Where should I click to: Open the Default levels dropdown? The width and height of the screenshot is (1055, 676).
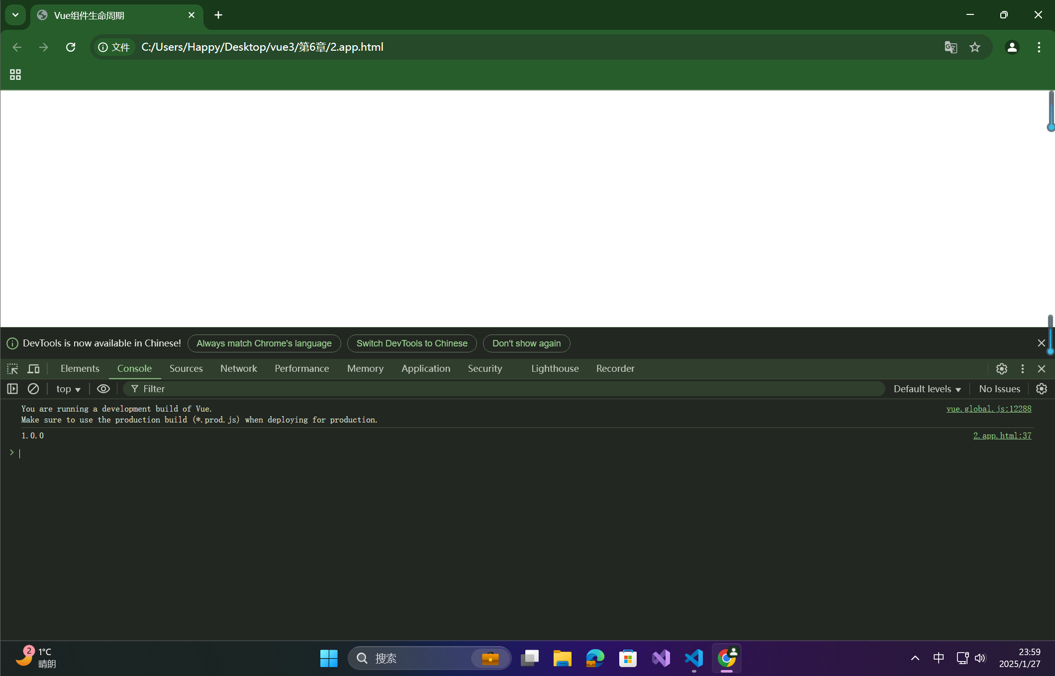tap(927, 389)
